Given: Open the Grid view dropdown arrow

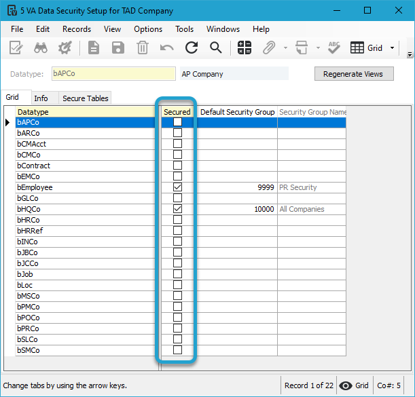Looking at the screenshot, I should [x=392, y=48].
